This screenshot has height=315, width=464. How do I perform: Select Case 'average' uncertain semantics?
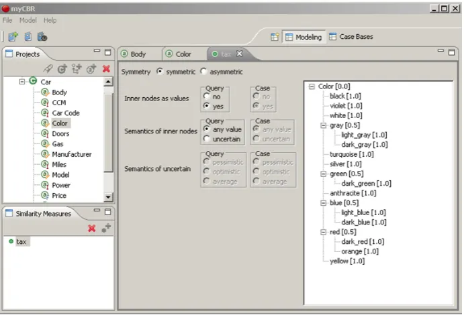(257, 181)
